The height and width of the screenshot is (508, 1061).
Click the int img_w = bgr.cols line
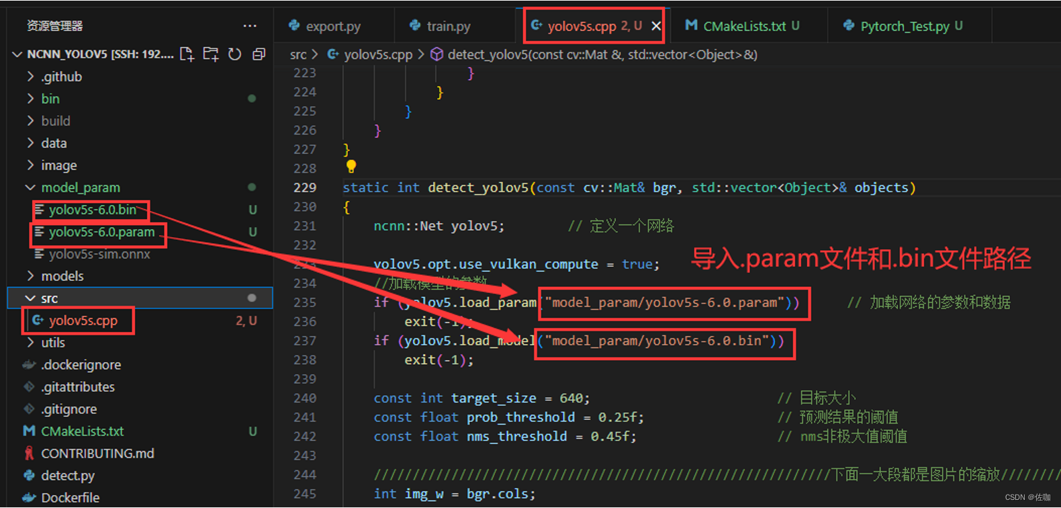click(x=455, y=494)
